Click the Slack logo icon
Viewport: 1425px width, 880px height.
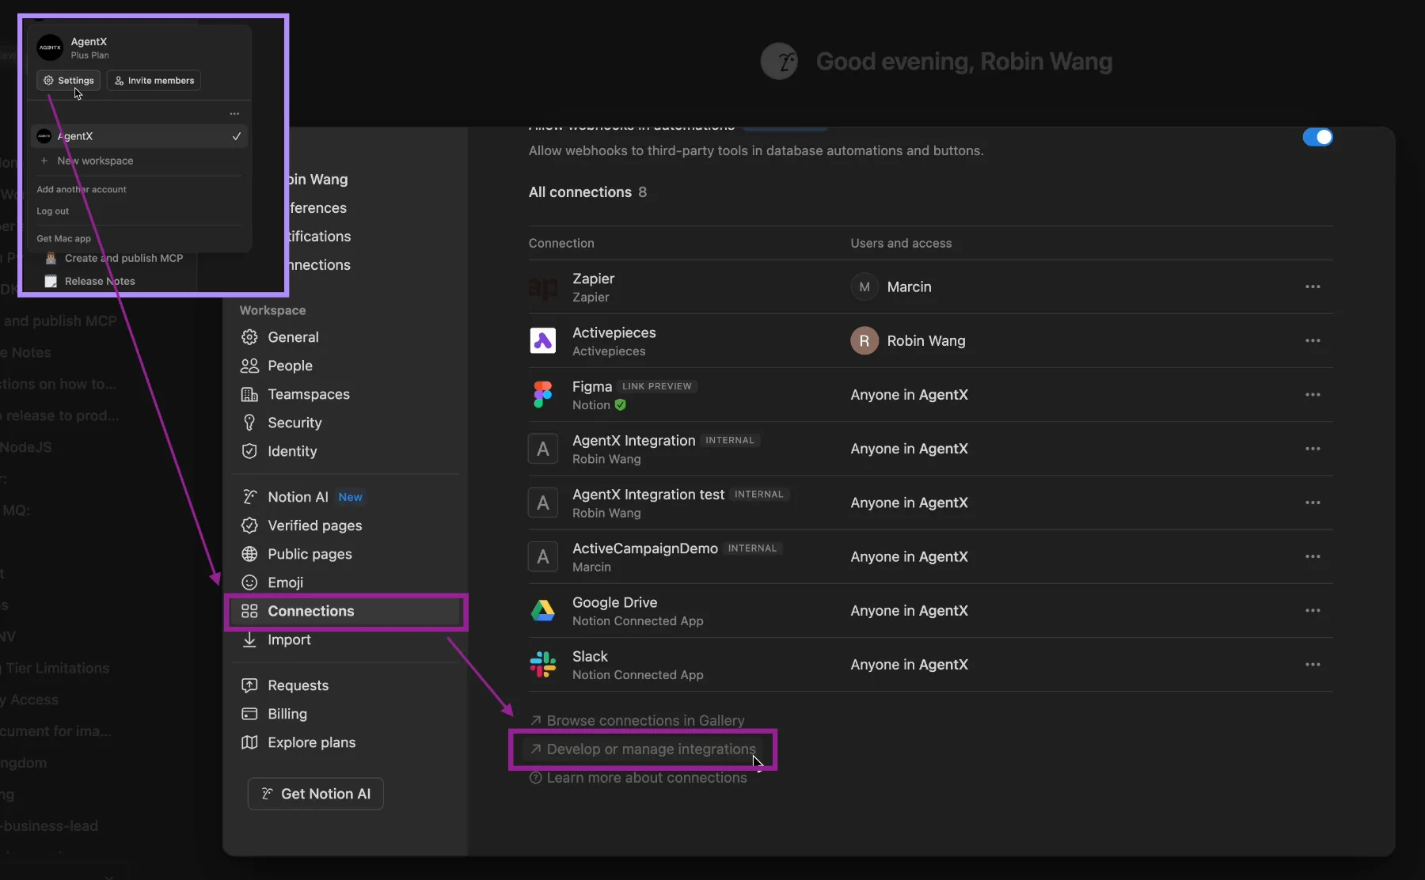pyautogui.click(x=543, y=665)
